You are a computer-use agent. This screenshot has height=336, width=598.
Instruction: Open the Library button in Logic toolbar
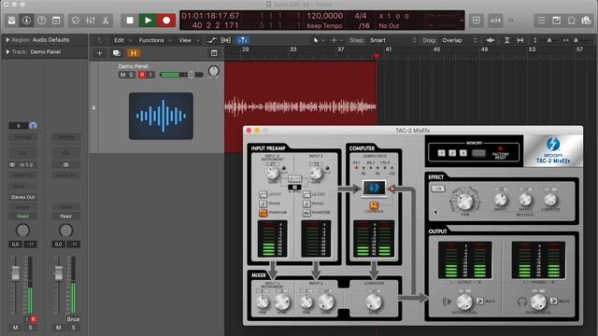12,21
